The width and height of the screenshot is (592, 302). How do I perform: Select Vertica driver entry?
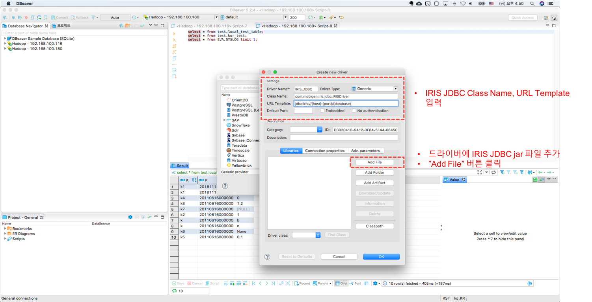click(235, 155)
